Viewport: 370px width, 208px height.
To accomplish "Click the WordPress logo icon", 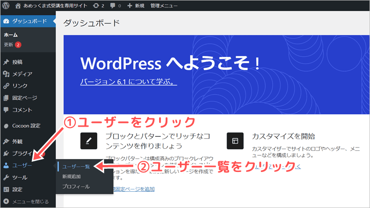I will pyautogui.click(x=6, y=6).
